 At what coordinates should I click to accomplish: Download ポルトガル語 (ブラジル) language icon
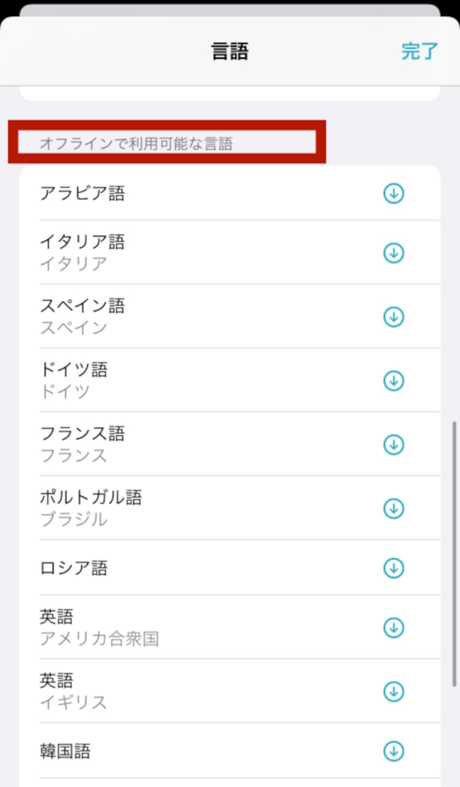point(394,508)
